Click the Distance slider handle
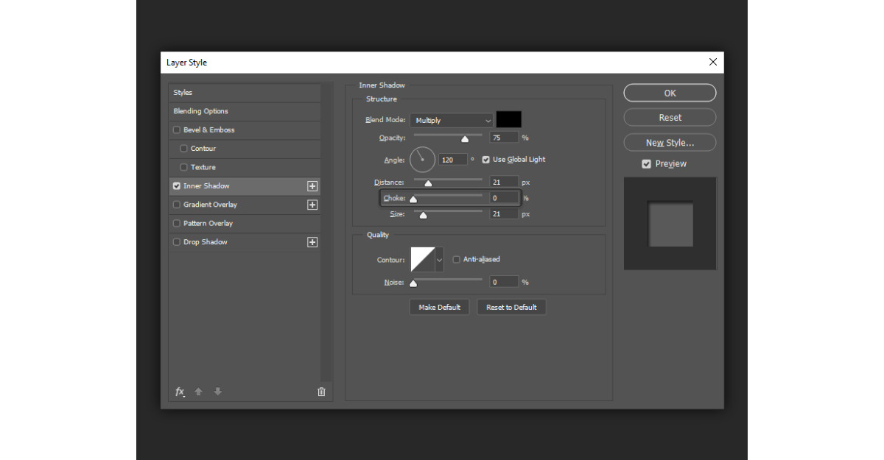 (428, 183)
